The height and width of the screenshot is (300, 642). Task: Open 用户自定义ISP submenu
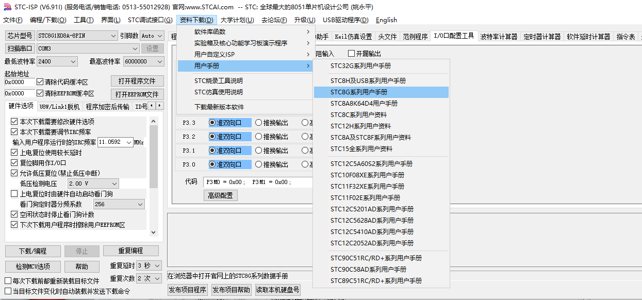pyautogui.click(x=245, y=55)
